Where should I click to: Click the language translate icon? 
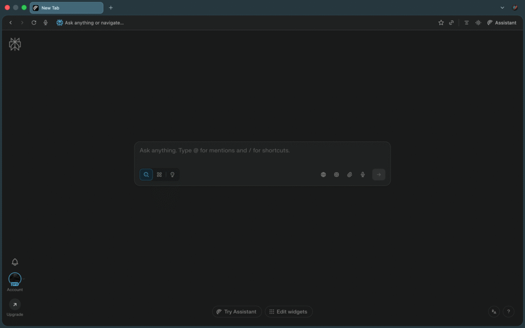pos(494,312)
